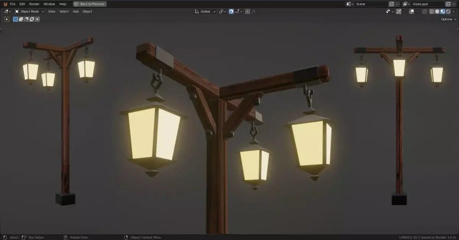Select the tweak tool icon
Screen dimensions: 459x240
[x=7, y=19]
